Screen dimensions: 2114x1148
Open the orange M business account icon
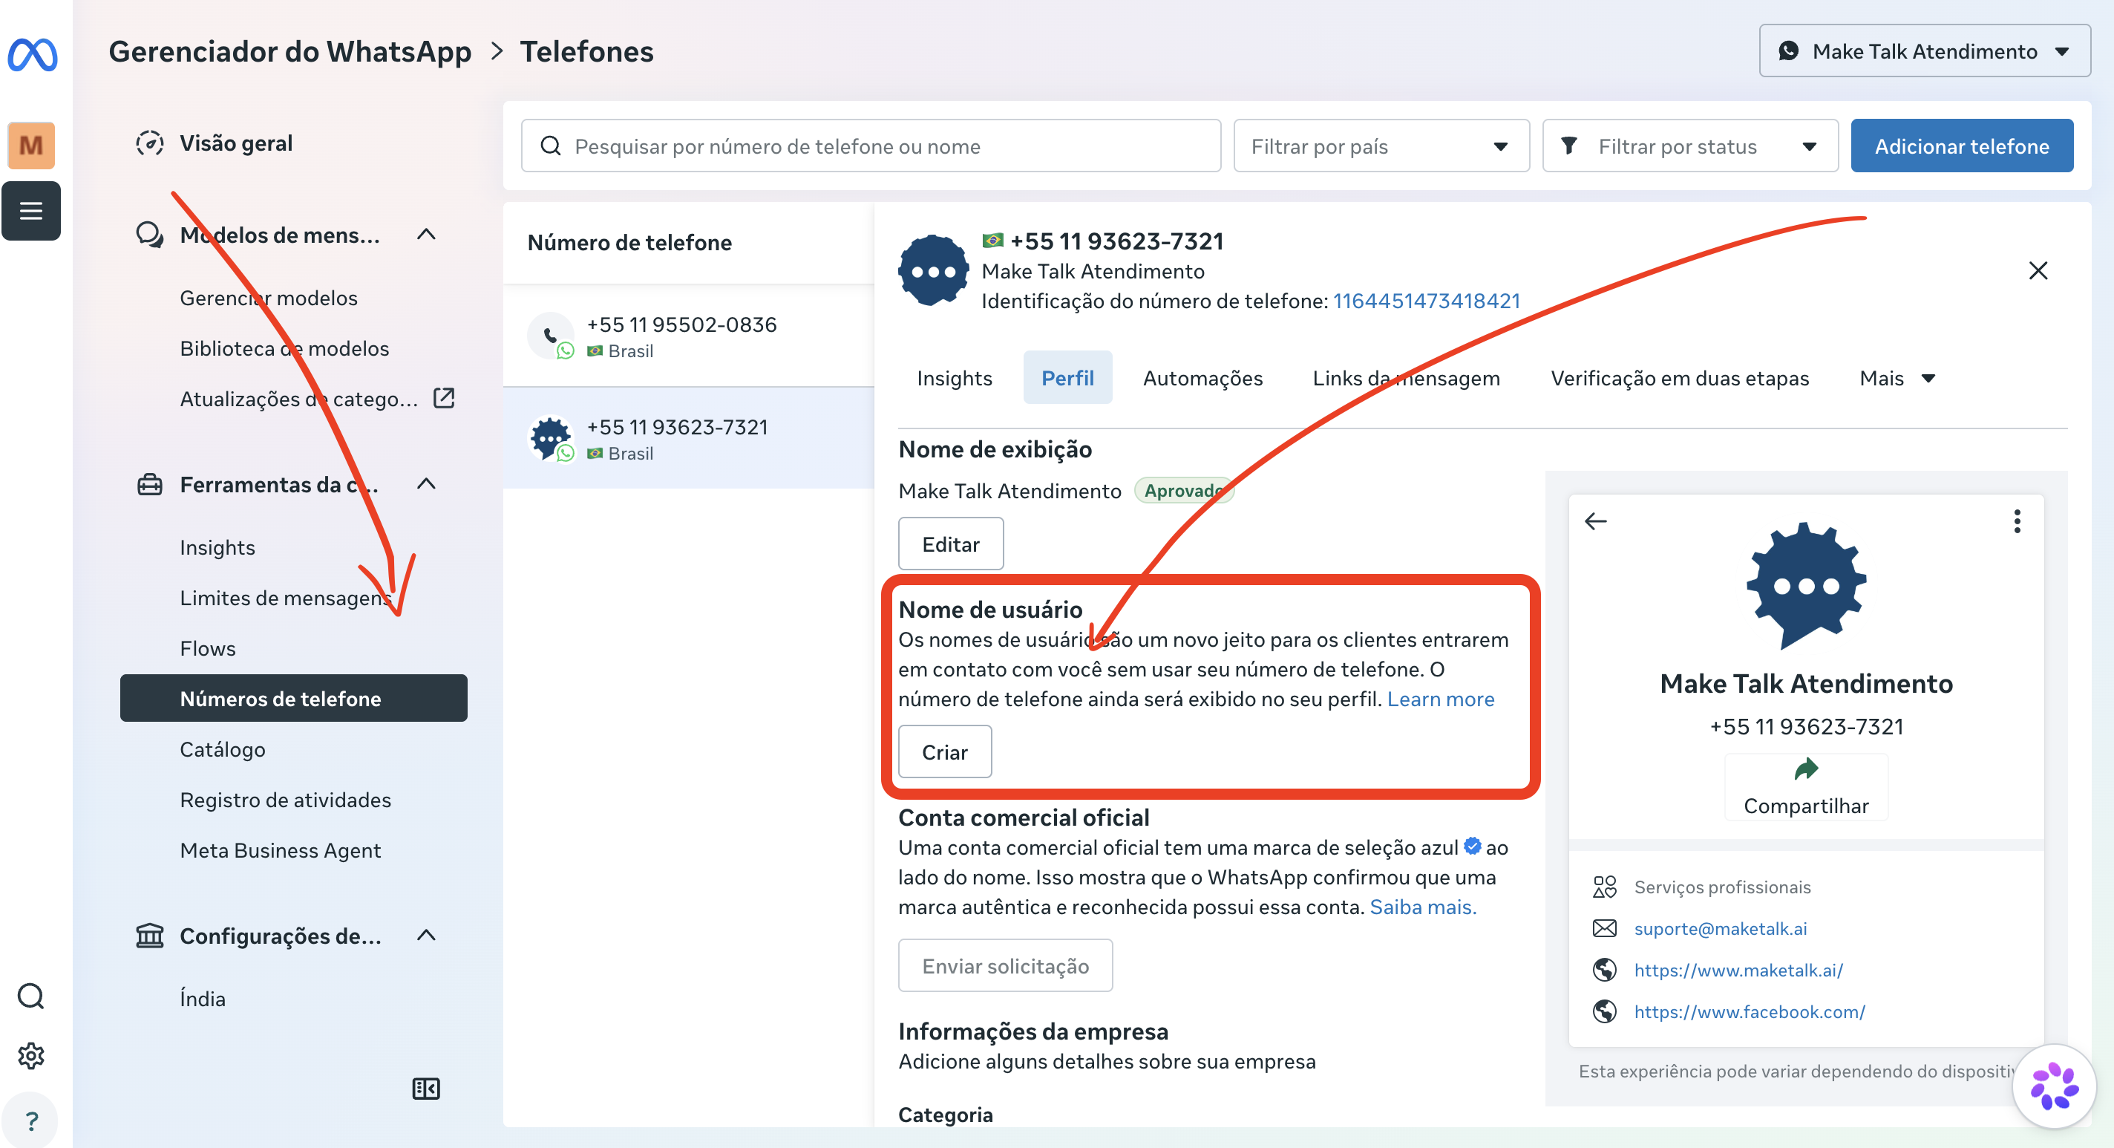[x=31, y=146]
